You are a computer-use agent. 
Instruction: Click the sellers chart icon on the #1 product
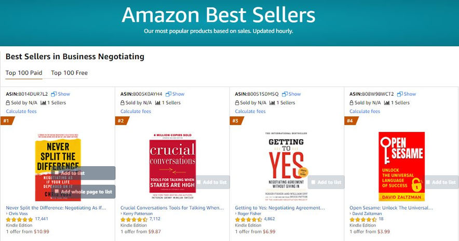[44, 103]
